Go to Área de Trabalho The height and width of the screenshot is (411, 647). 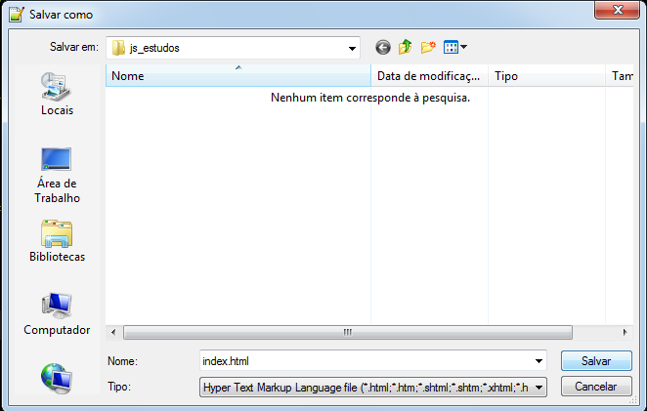tap(57, 174)
